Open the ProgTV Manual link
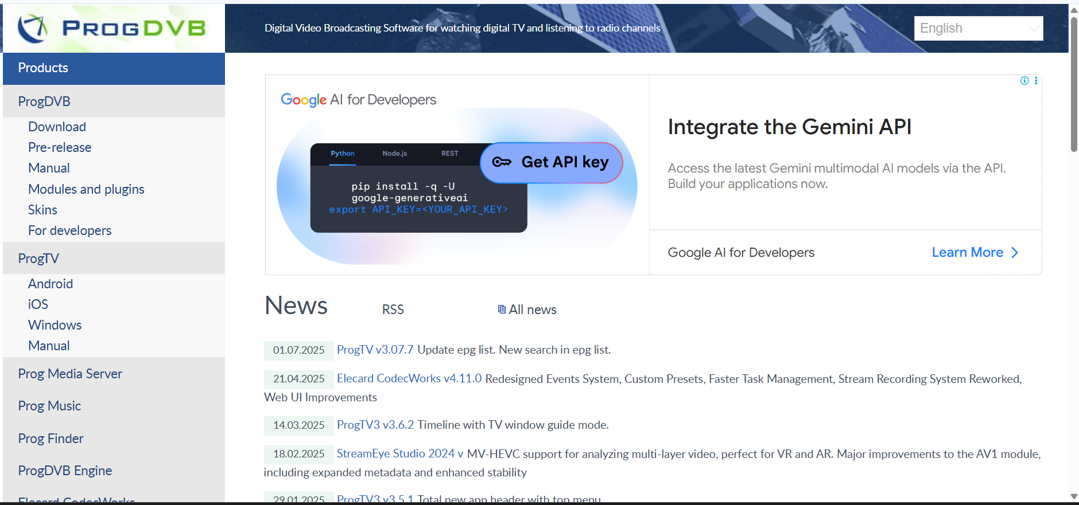The height and width of the screenshot is (505, 1079). click(x=49, y=346)
